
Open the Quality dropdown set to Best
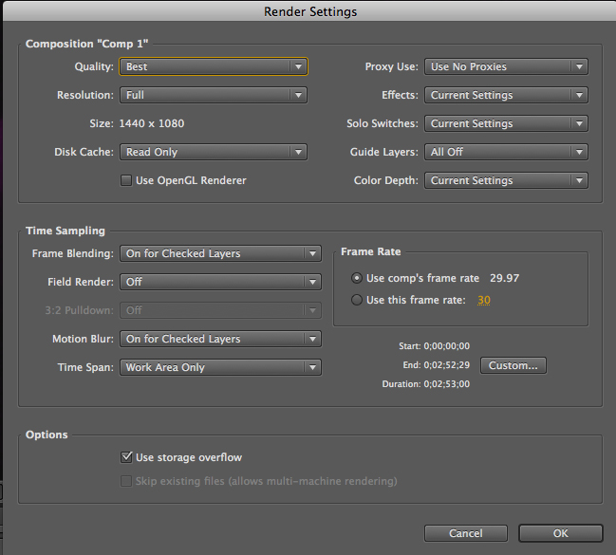[x=214, y=66]
